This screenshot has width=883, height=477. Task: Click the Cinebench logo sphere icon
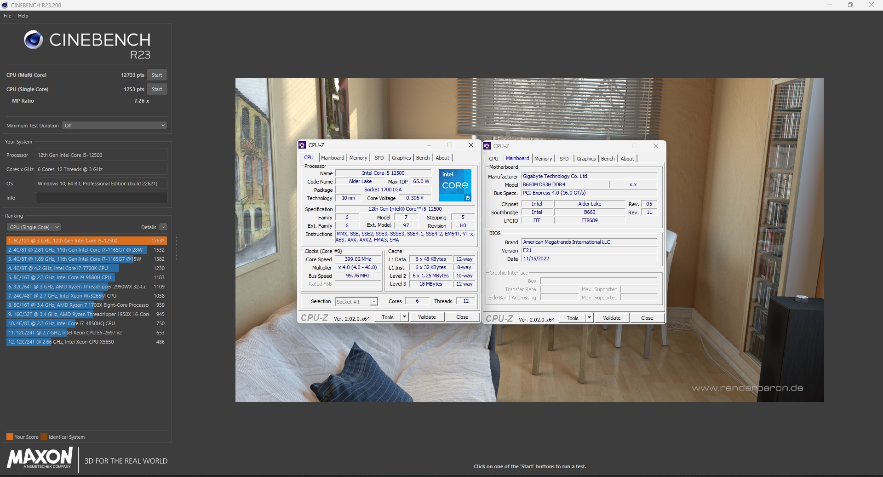pyautogui.click(x=33, y=40)
